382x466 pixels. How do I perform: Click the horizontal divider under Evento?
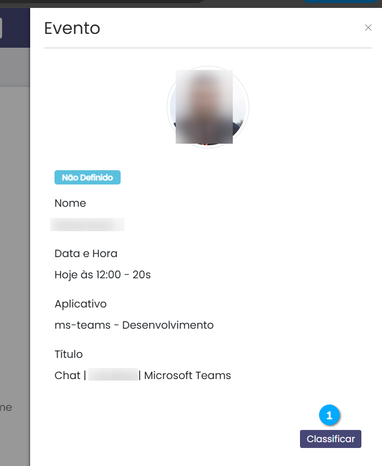click(208, 48)
